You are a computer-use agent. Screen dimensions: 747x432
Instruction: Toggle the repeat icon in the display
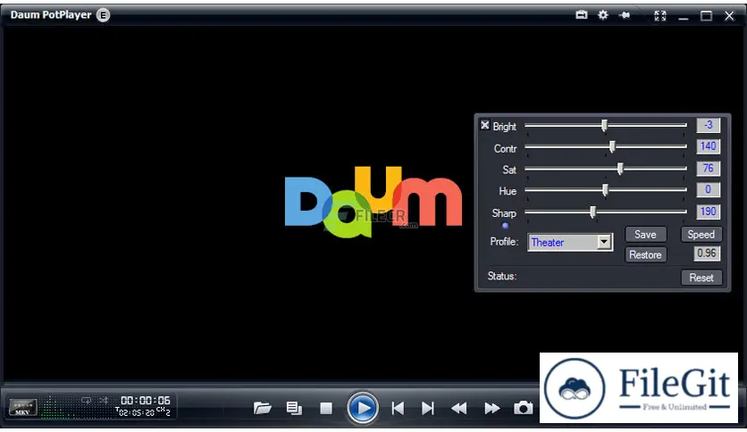pyautogui.click(x=86, y=400)
